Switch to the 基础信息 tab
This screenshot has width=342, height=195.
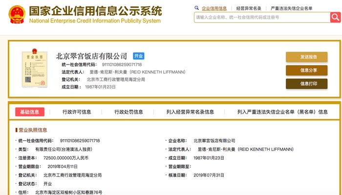click(30, 112)
